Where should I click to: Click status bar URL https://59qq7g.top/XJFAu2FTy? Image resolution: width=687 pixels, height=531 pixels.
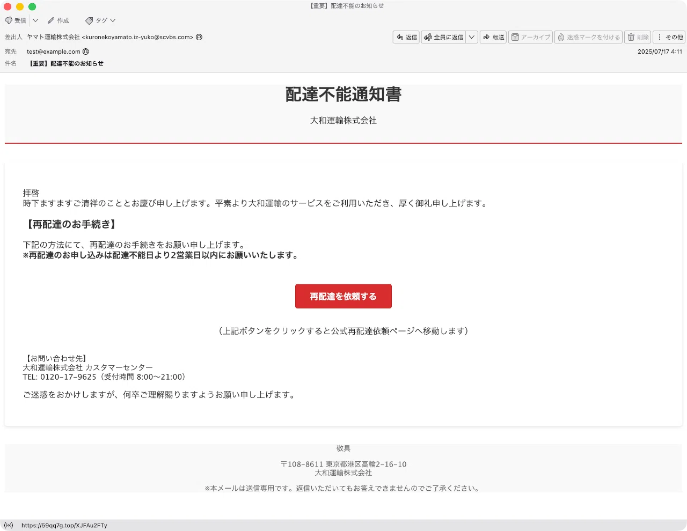64,526
